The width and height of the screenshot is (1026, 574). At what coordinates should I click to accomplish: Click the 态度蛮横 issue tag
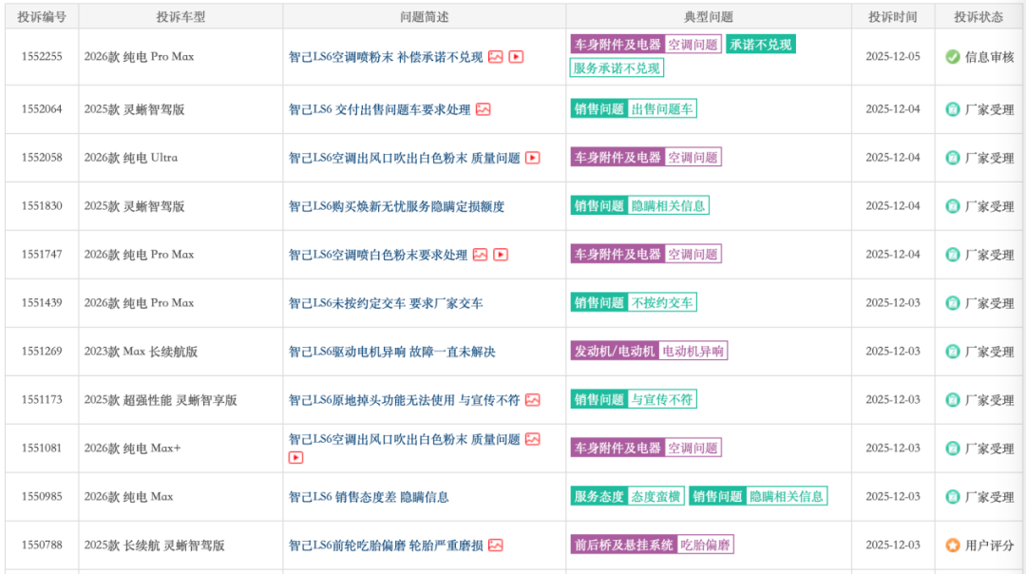655,497
